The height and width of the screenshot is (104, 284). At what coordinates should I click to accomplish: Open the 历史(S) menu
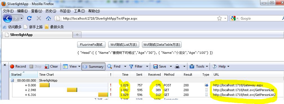coord(51,11)
